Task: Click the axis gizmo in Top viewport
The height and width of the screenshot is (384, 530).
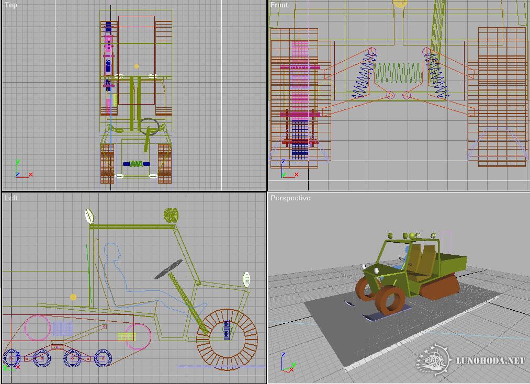Action: 21,171
